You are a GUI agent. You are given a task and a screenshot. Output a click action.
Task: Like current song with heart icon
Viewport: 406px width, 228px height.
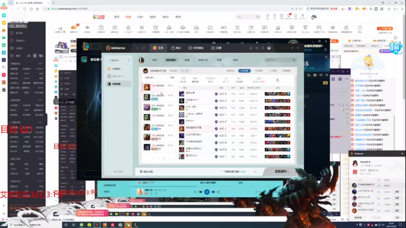tap(146, 194)
